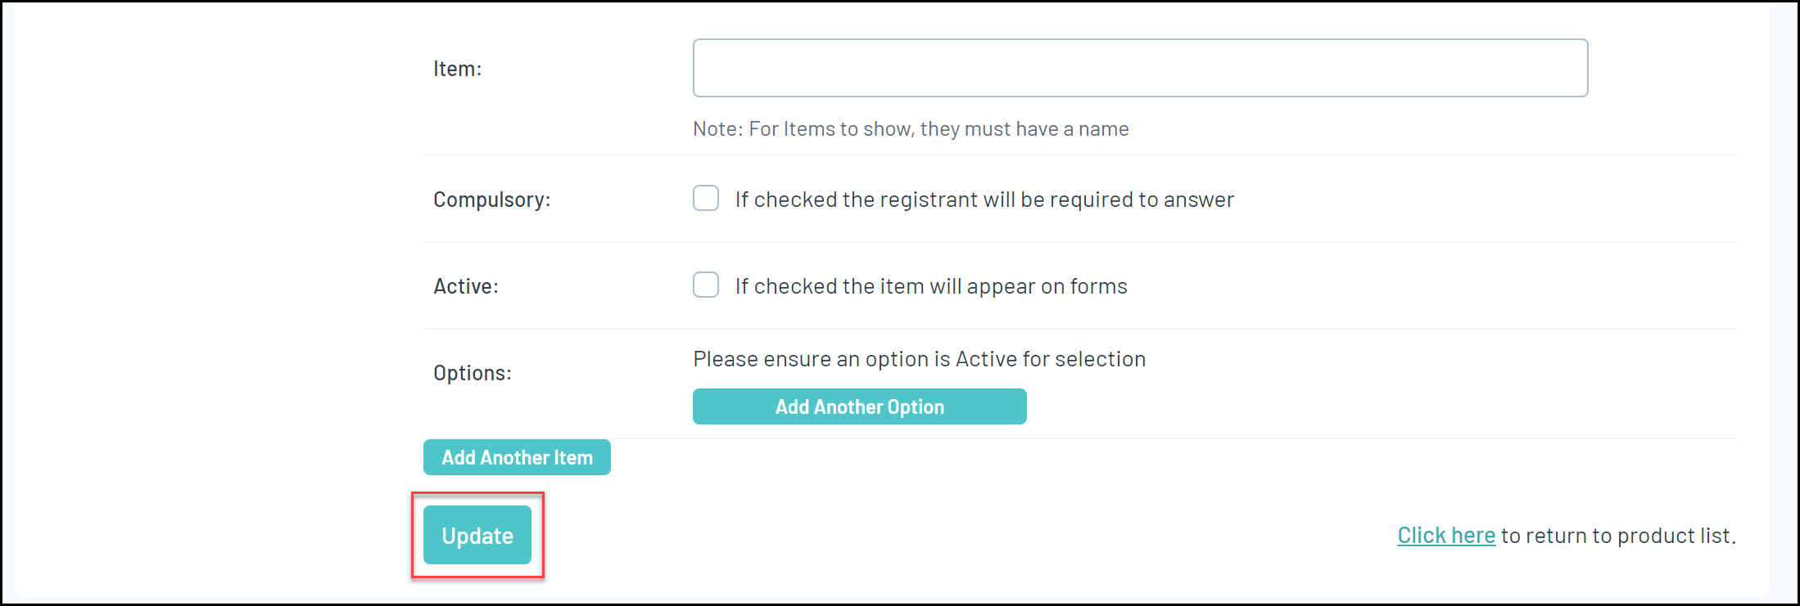1800x606 pixels.
Task: Make the item appear on forms
Action: 706,285
